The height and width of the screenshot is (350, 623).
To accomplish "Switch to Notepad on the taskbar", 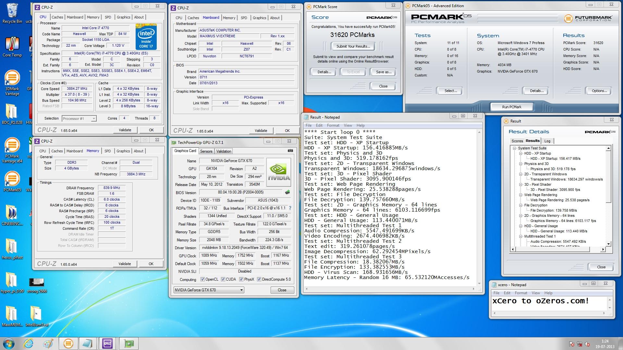I will click(x=88, y=344).
